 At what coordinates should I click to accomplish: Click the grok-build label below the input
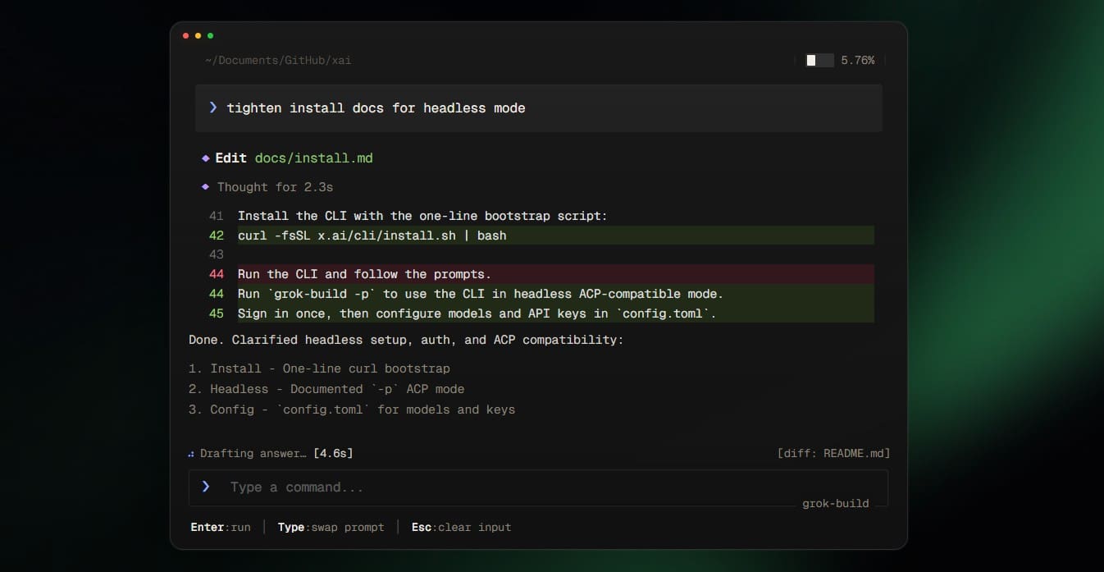[x=835, y=503]
